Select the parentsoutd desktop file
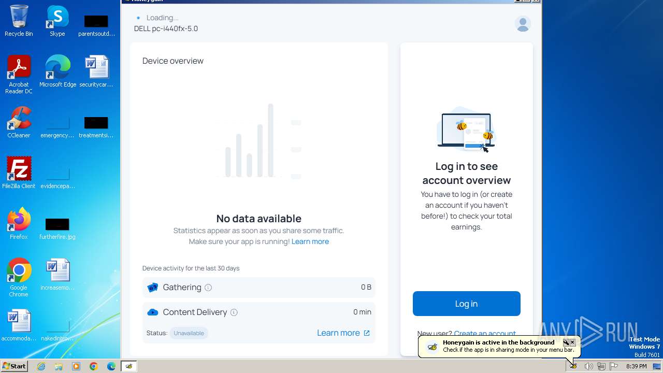 96,24
